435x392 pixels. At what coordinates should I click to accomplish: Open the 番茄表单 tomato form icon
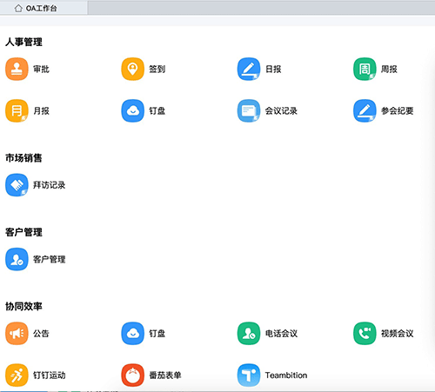coord(133,375)
